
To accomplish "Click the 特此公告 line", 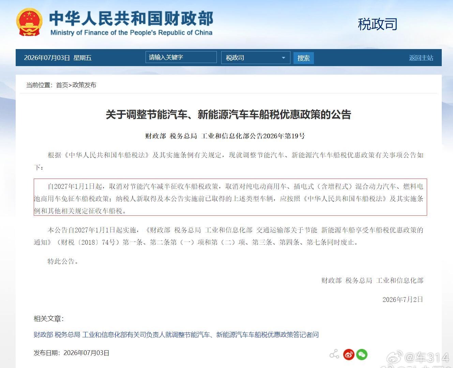I will point(63,261).
